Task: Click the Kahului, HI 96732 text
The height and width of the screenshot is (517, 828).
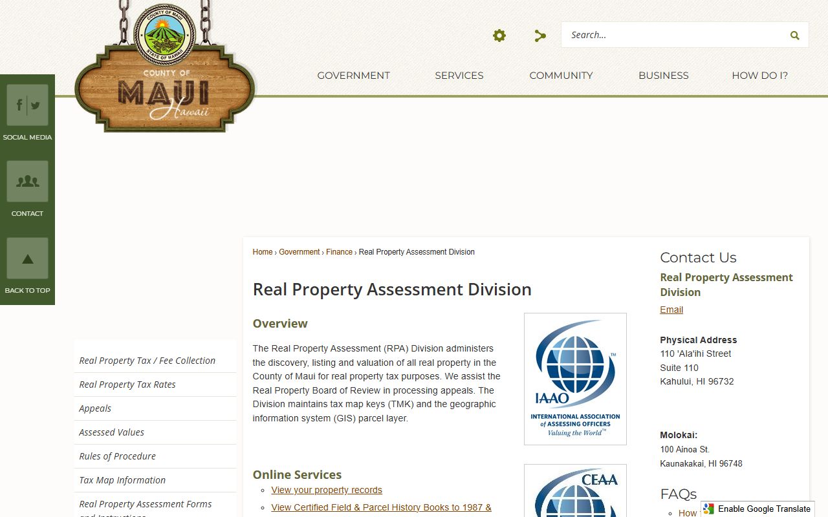Action: [697, 381]
